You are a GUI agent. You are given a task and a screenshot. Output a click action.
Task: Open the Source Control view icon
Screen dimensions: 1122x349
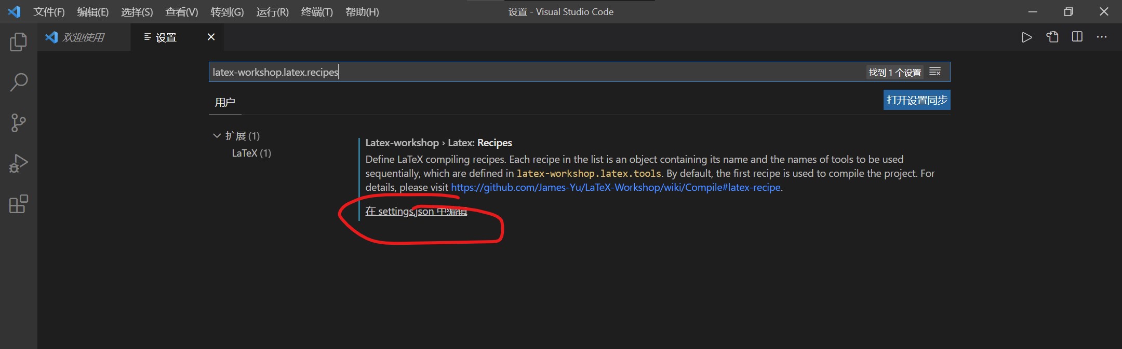click(x=19, y=123)
